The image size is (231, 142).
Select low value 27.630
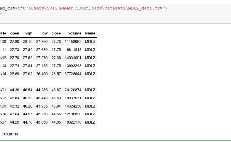pyautogui.click(x=42, y=50)
